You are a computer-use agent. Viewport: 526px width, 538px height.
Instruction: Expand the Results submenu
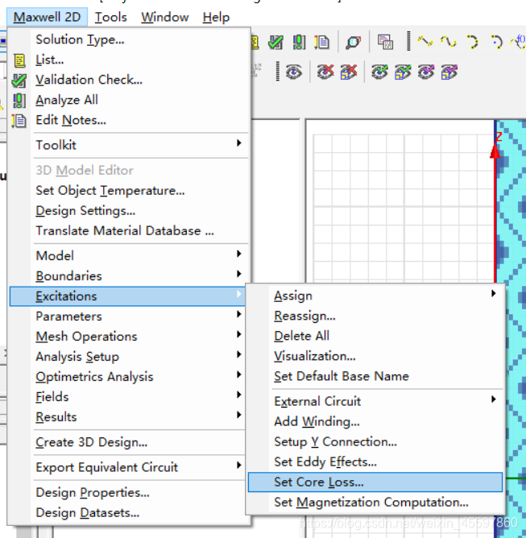point(127,417)
